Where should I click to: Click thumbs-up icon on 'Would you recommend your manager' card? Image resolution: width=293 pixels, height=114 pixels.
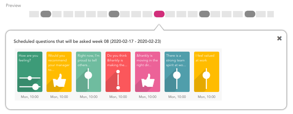click(x=60, y=80)
